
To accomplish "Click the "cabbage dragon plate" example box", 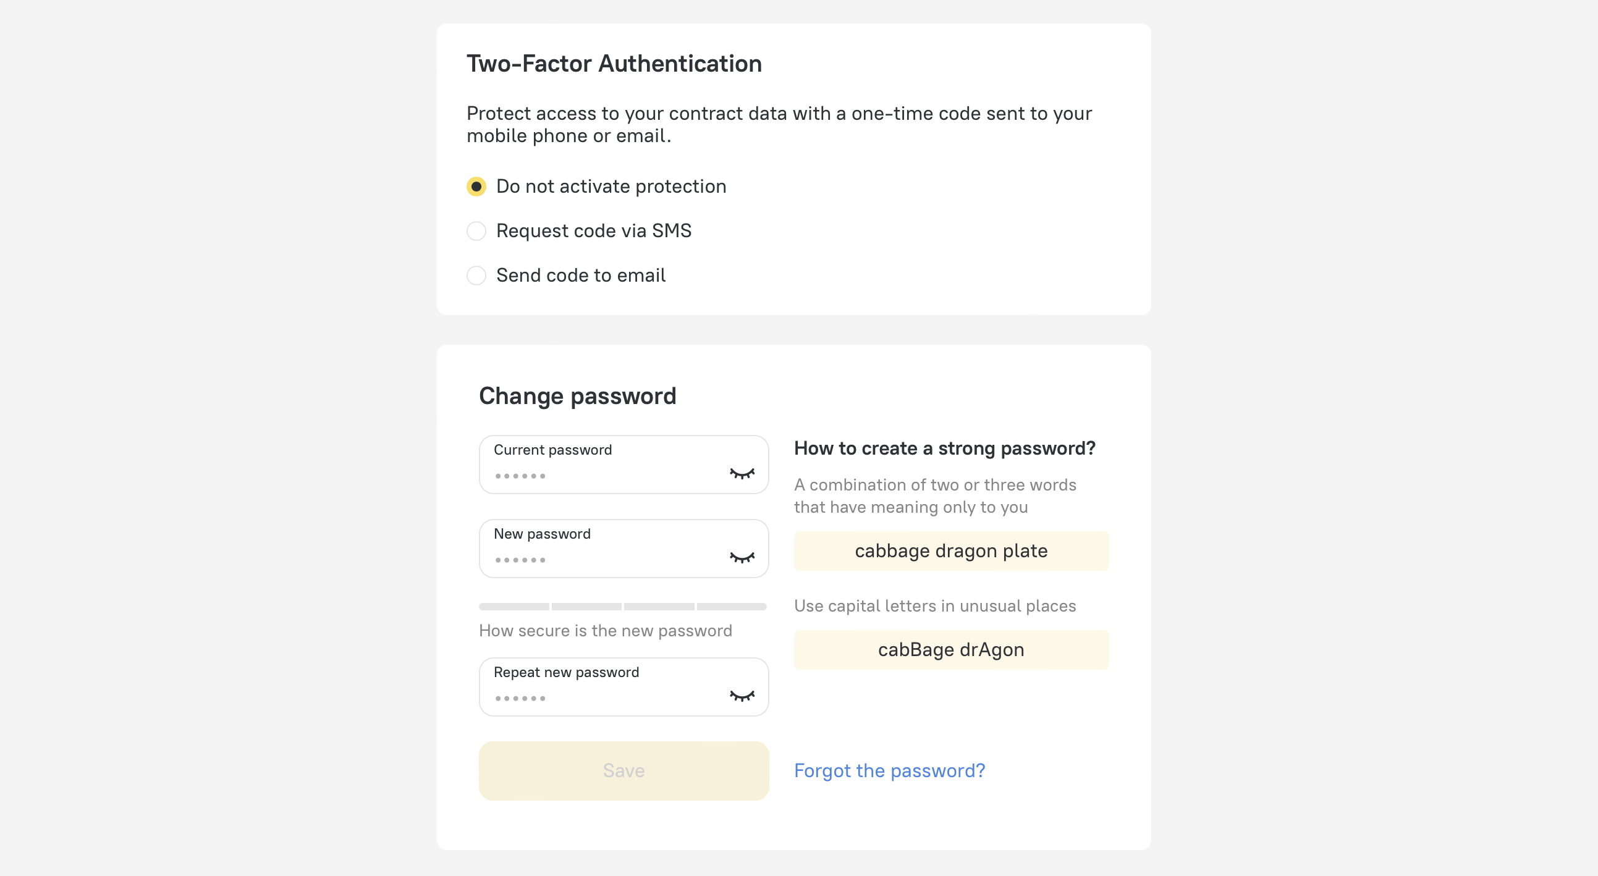I will (x=951, y=550).
